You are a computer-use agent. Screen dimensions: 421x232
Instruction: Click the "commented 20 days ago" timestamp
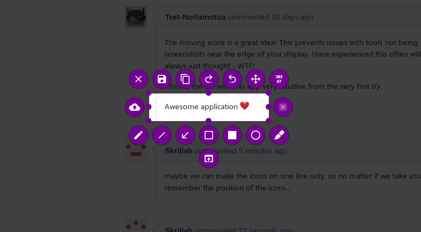(271, 17)
